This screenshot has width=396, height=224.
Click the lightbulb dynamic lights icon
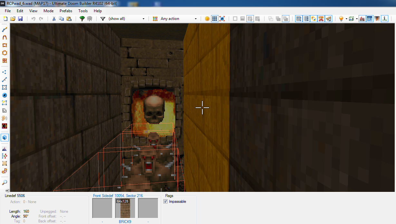tap(341, 19)
